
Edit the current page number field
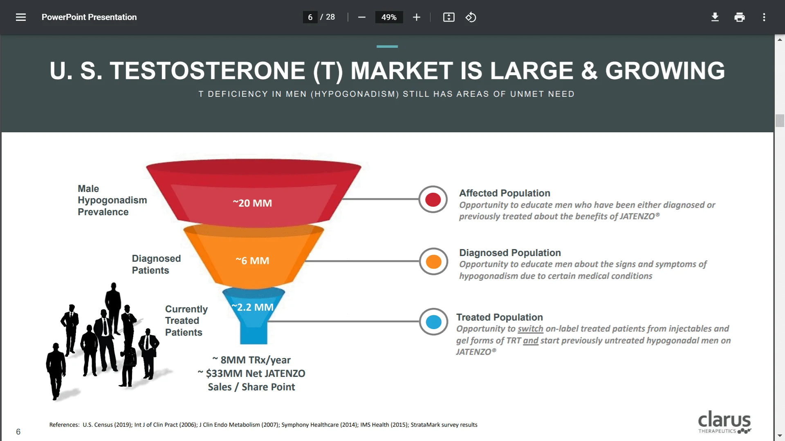pyautogui.click(x=310, y=17)
